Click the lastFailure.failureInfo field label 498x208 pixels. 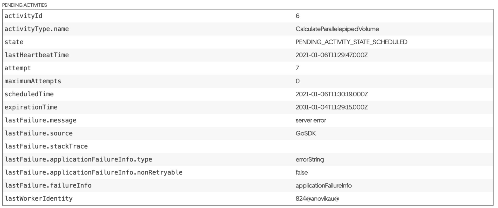coord(48,185)
